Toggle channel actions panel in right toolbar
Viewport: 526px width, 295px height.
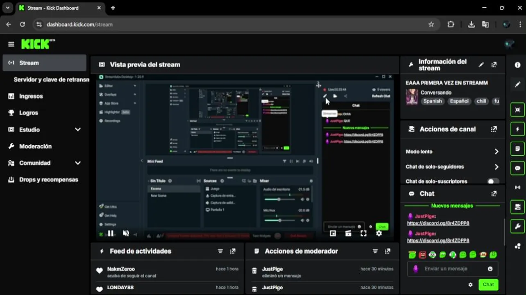(x=517, y=207)
